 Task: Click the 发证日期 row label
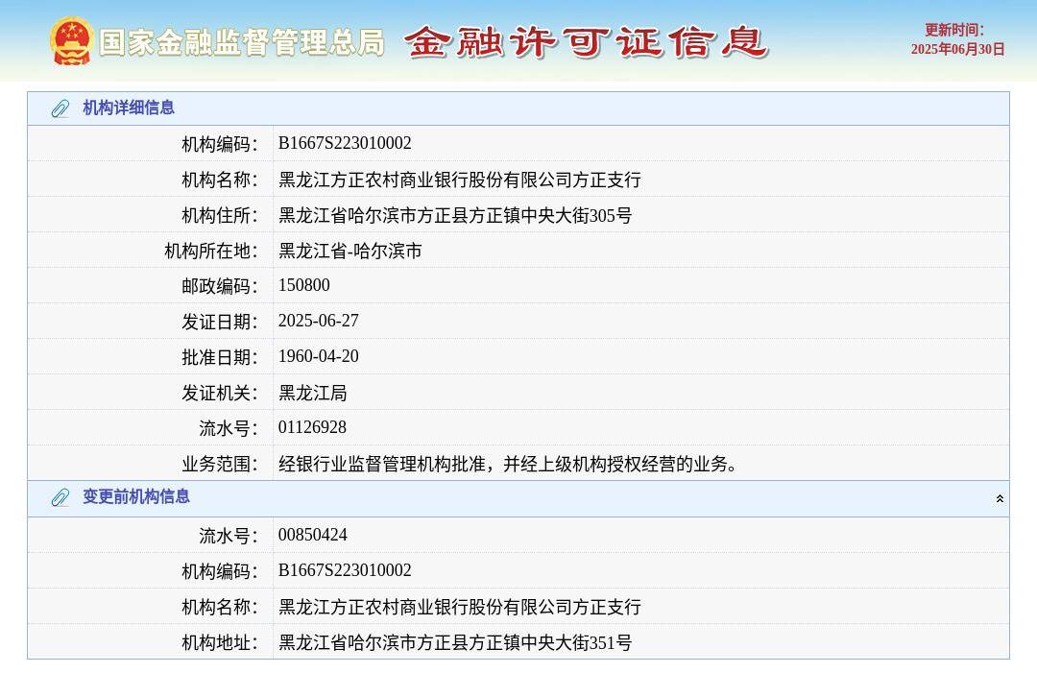220,322
